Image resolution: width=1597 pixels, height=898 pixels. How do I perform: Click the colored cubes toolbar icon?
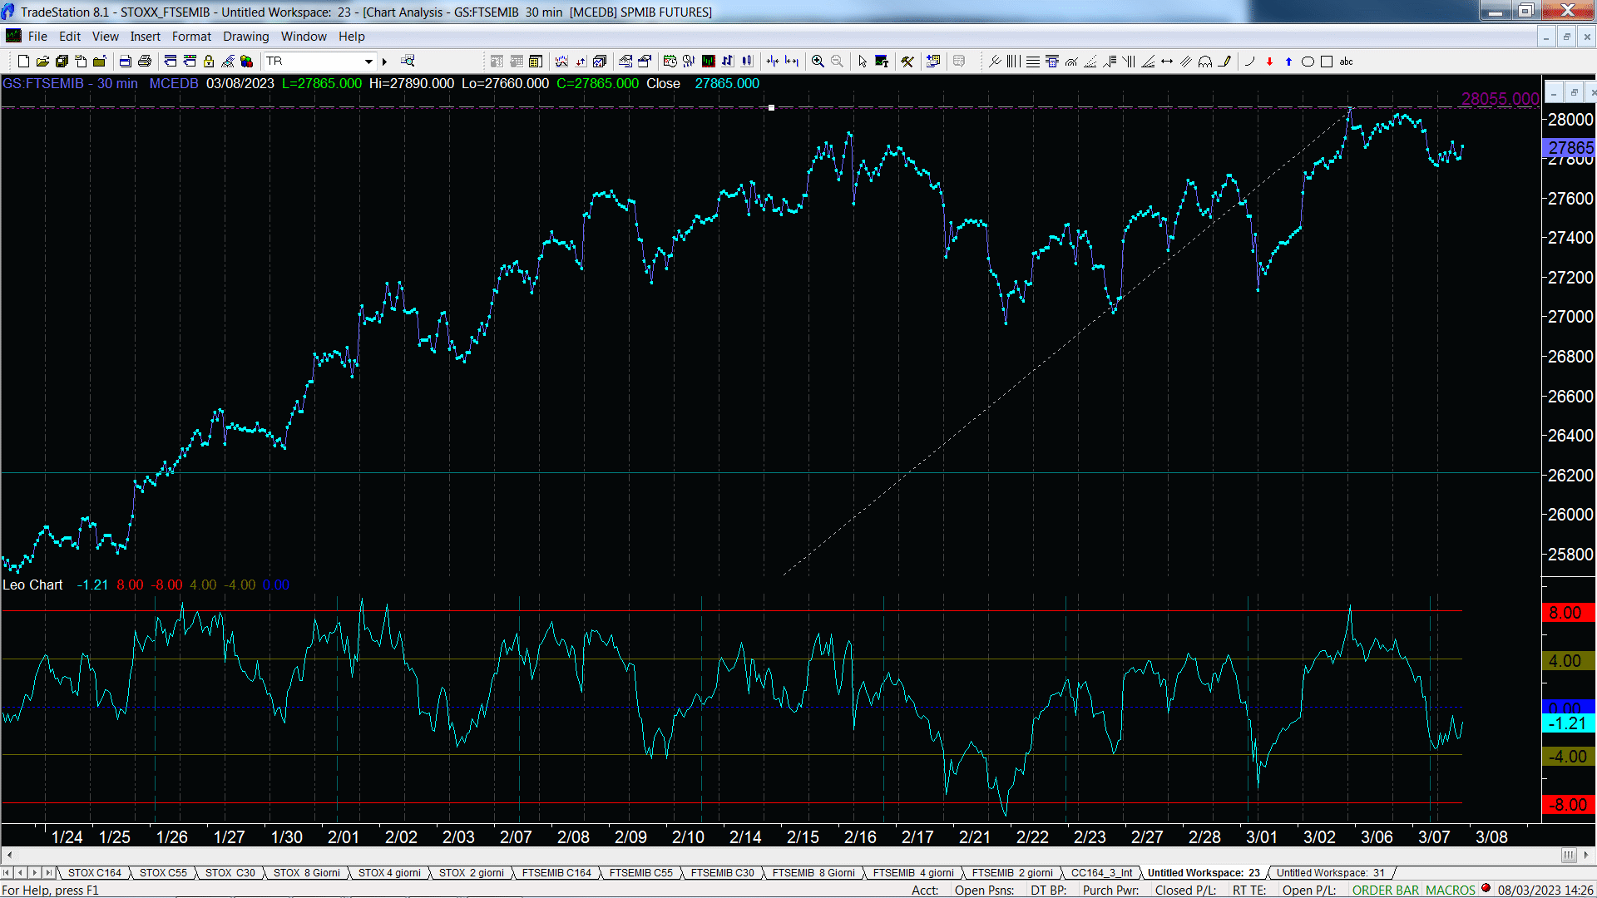(x=246, y=62)
